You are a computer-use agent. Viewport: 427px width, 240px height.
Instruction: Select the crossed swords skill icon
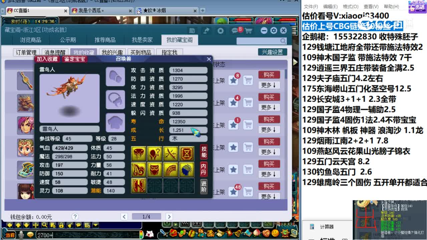pyautogui.click(x=171, y=154)
